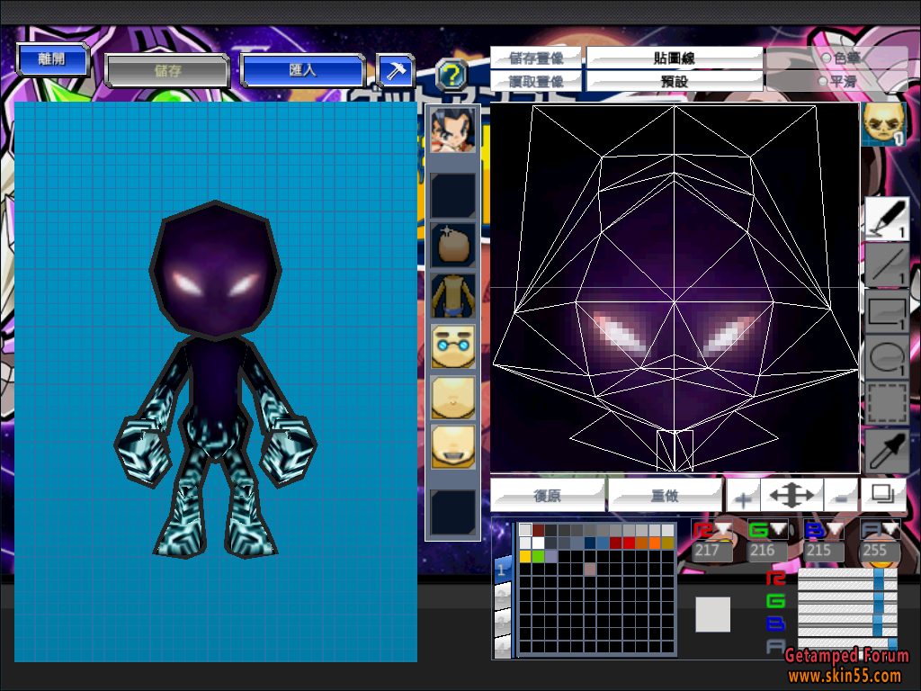The height and width of the screenshot is (691, 921).
Task: Select the rectangle shape tool
Action: pos(887,312)
